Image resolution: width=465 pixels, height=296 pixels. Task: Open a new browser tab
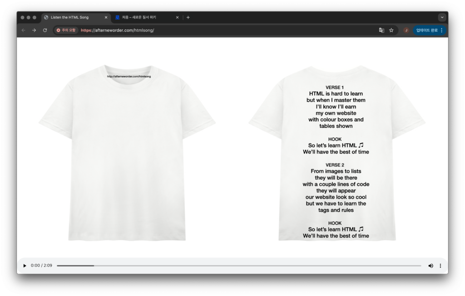188,18
